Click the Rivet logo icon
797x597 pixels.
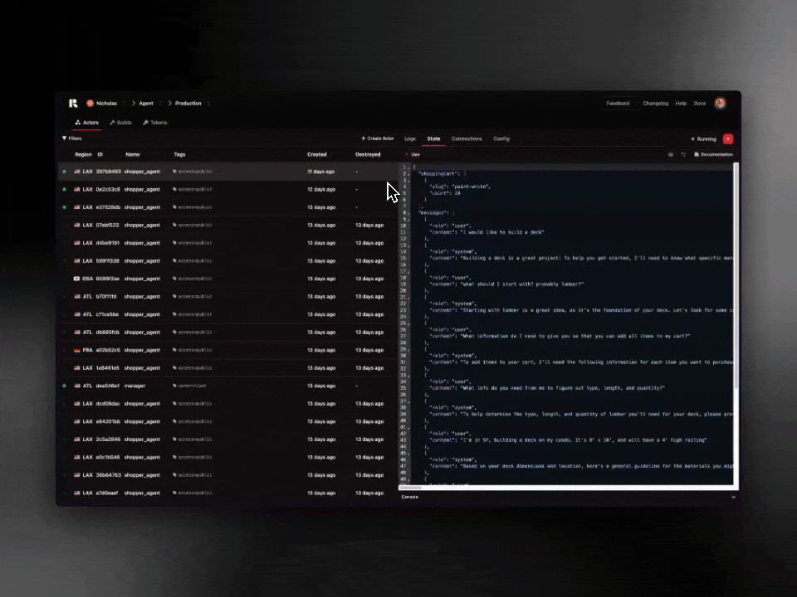pyautogui.click(x=73, y=103)
